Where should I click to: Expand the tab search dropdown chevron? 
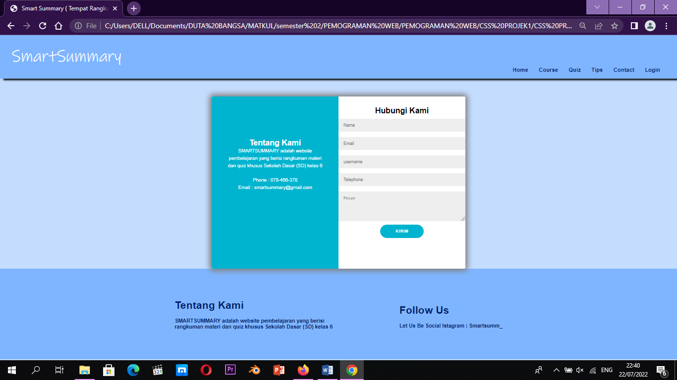coord(597,7)
